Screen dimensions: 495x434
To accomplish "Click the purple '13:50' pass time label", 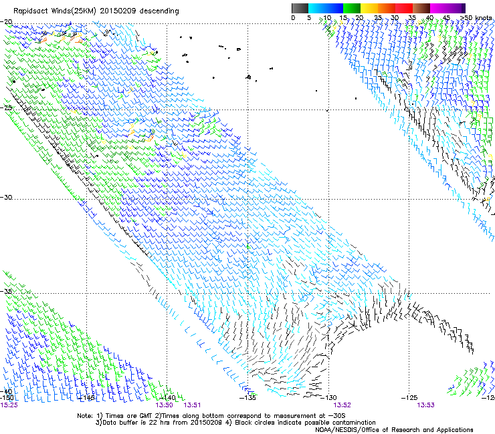I will click(164, 405).
